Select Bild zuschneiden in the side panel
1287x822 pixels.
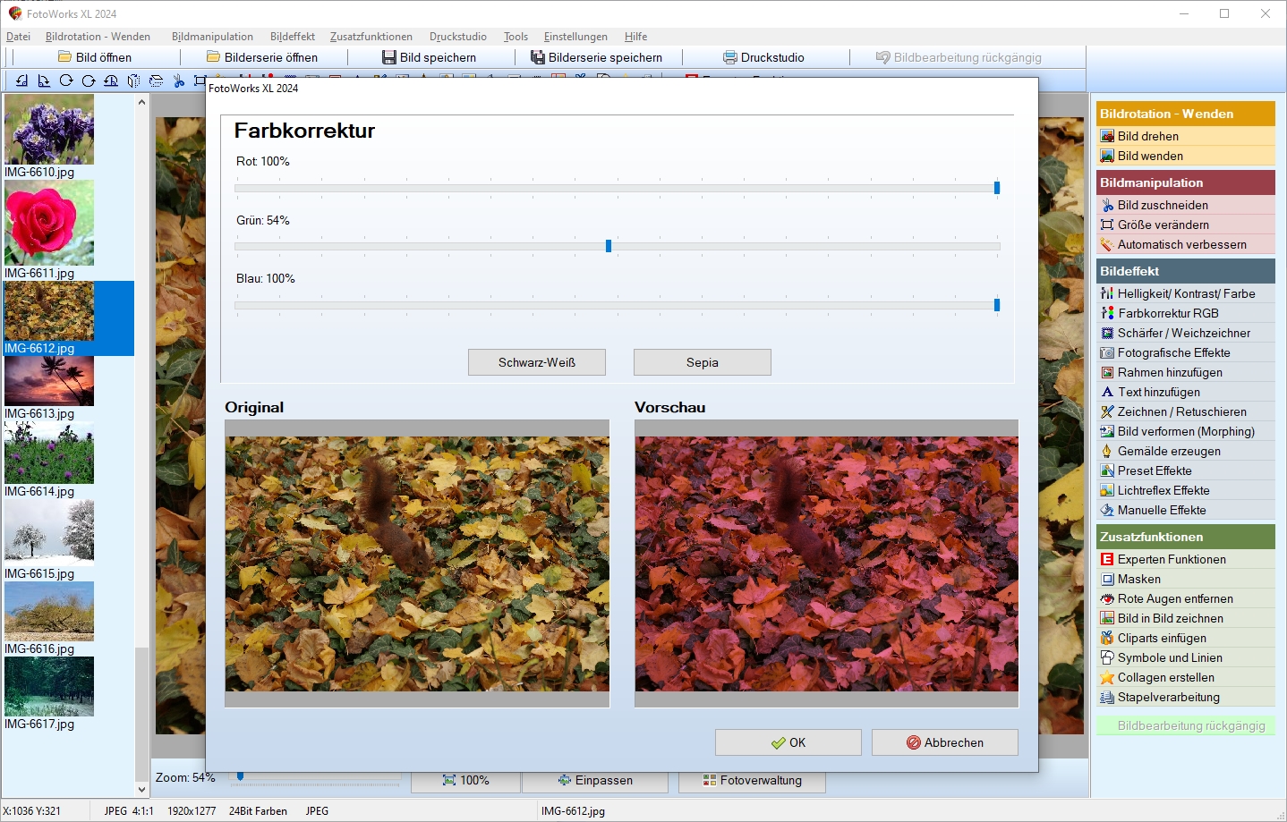point(1162,205)
